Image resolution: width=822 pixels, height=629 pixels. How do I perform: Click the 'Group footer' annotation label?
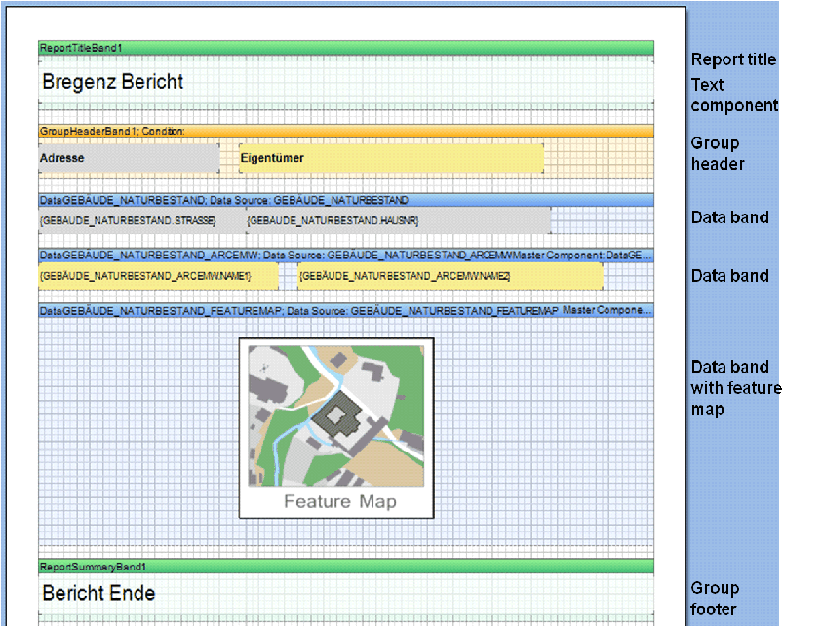tap(716, 599)
